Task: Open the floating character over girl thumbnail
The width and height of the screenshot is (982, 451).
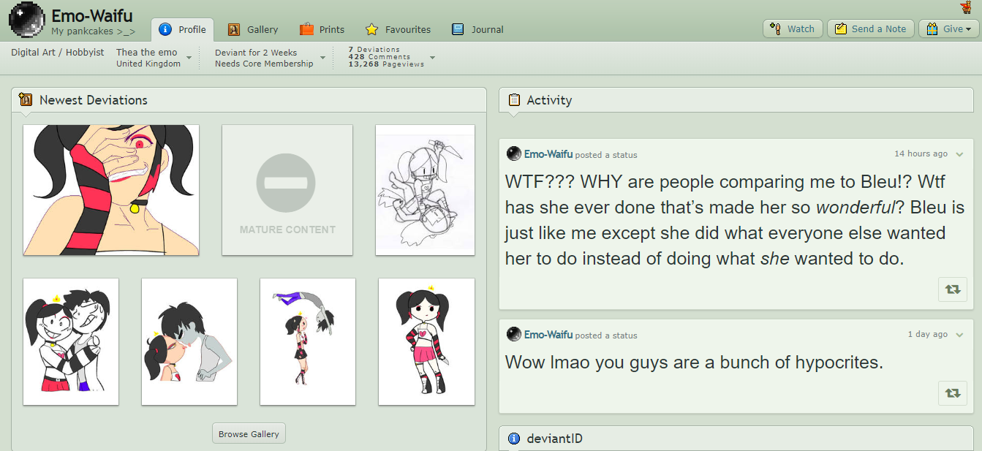Action: coord(308,341)
